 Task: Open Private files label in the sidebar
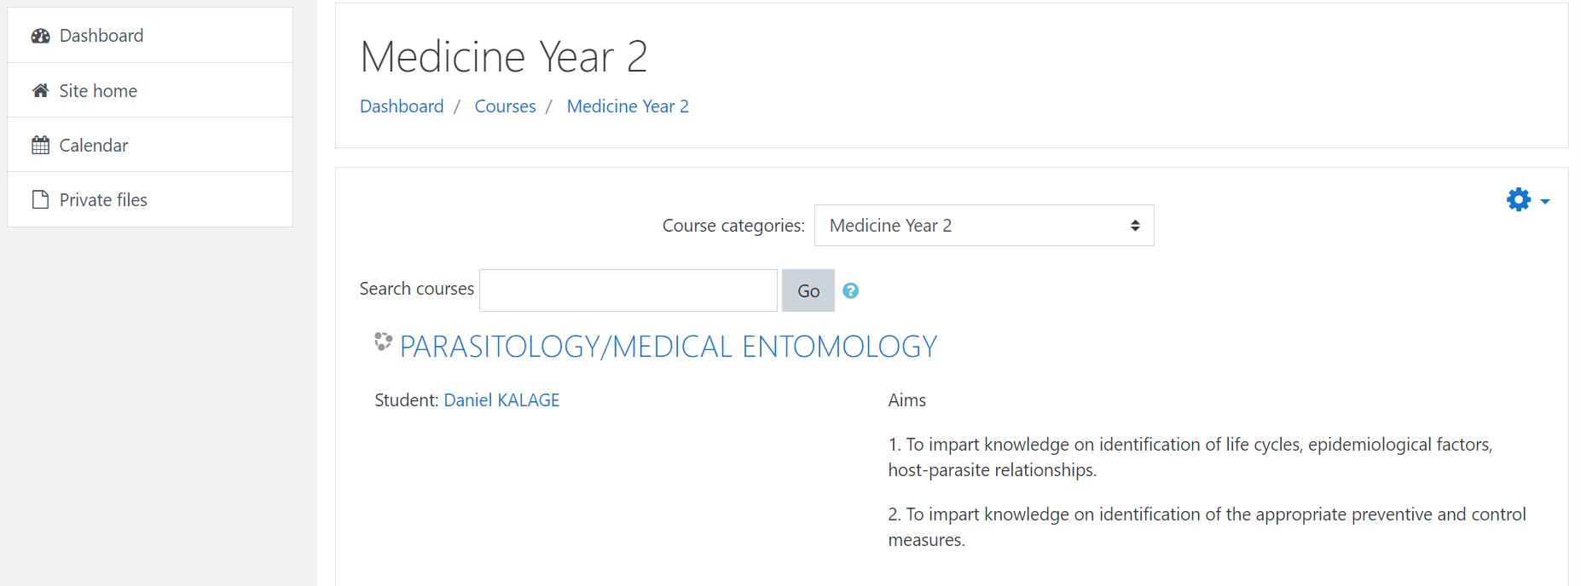103,199
